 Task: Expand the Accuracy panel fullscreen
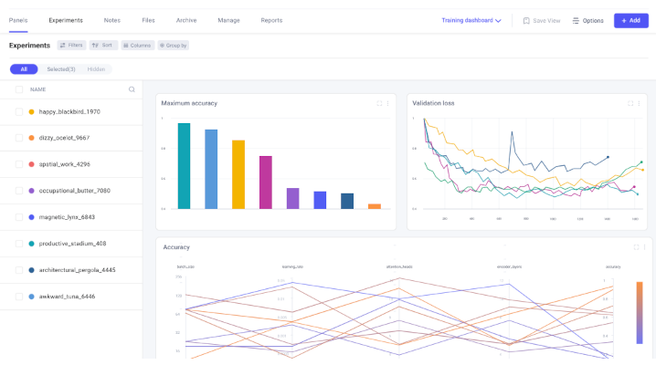(x=636, y=247)
